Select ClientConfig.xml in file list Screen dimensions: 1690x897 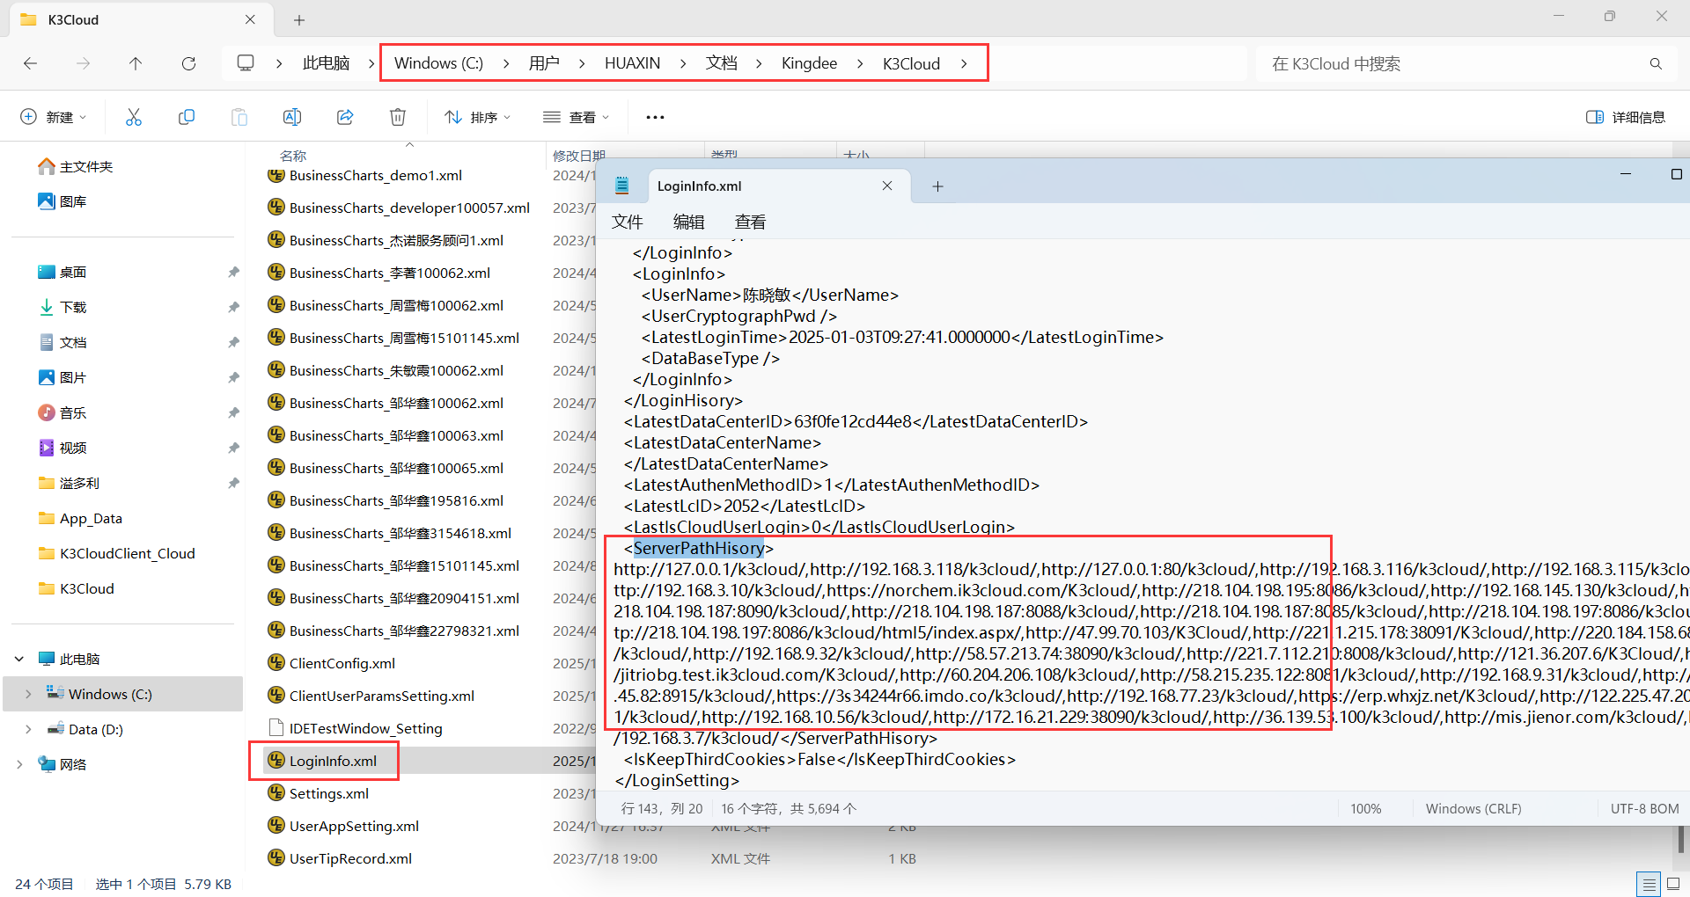pyautogui.click(x=342, y=663)
